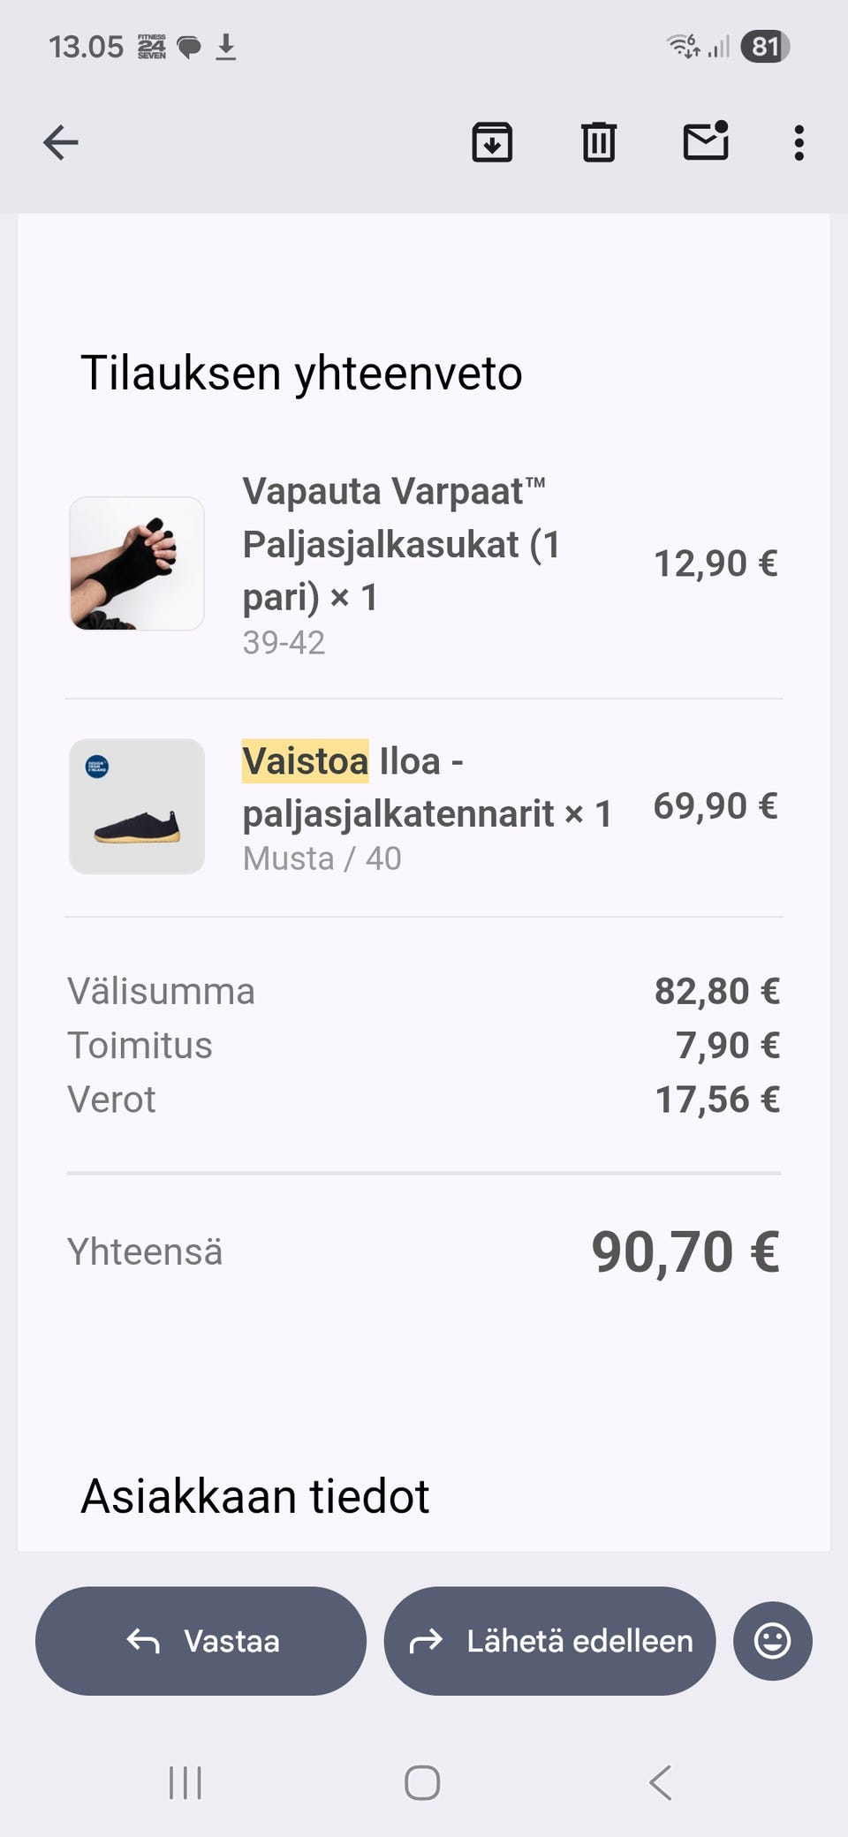The image size is (848, 1837).
Task: Tap Vastaa to reply
Action: pyautogui.click(x=201, y=1641)
